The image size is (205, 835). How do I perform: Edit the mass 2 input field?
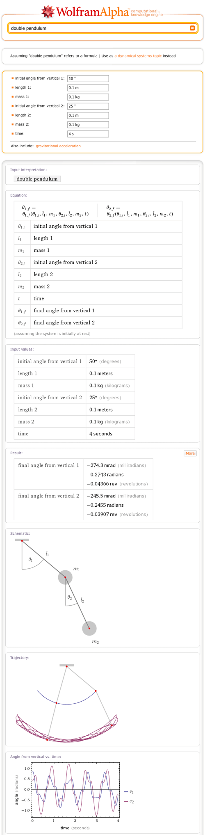(88, 125)
